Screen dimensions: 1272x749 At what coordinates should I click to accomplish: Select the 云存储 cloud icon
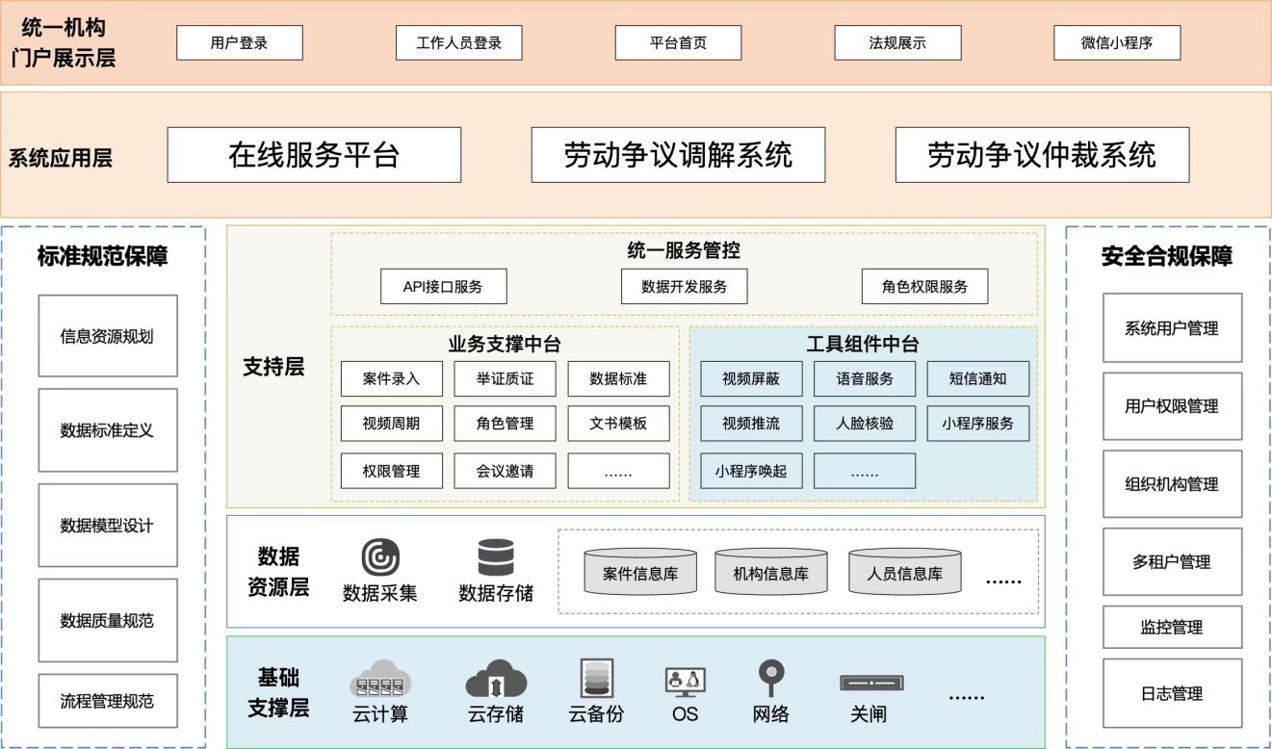tap(496, 679)
